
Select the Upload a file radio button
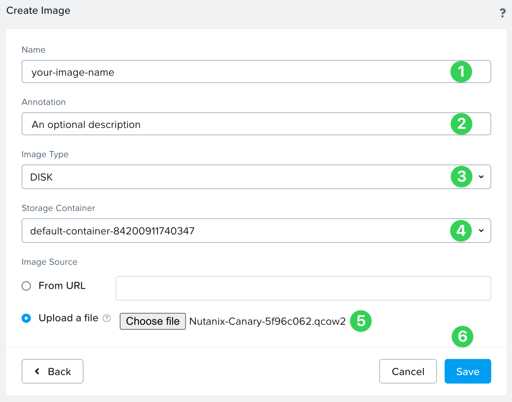point(26,318)
